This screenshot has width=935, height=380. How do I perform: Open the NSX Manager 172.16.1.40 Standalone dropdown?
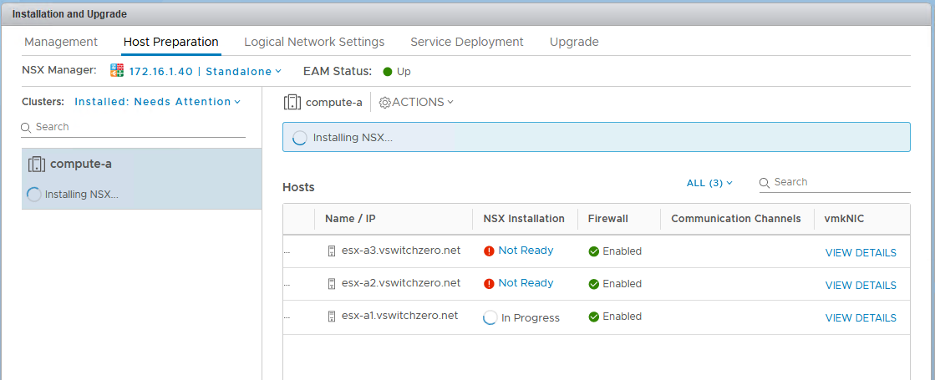[205, 72]
